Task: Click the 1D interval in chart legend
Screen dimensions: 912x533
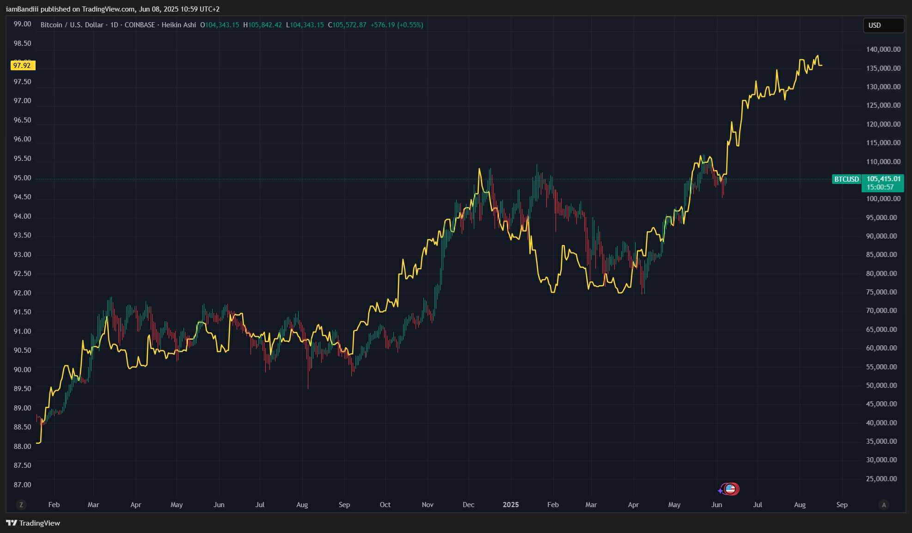Action: (x=114, y=25)
